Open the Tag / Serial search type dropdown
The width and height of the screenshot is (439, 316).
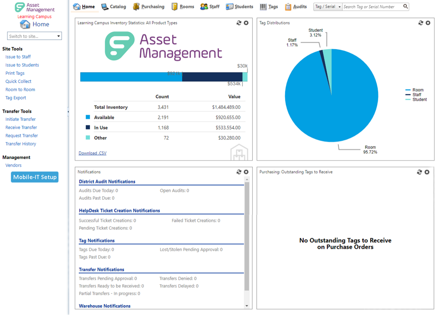point(328,7)
